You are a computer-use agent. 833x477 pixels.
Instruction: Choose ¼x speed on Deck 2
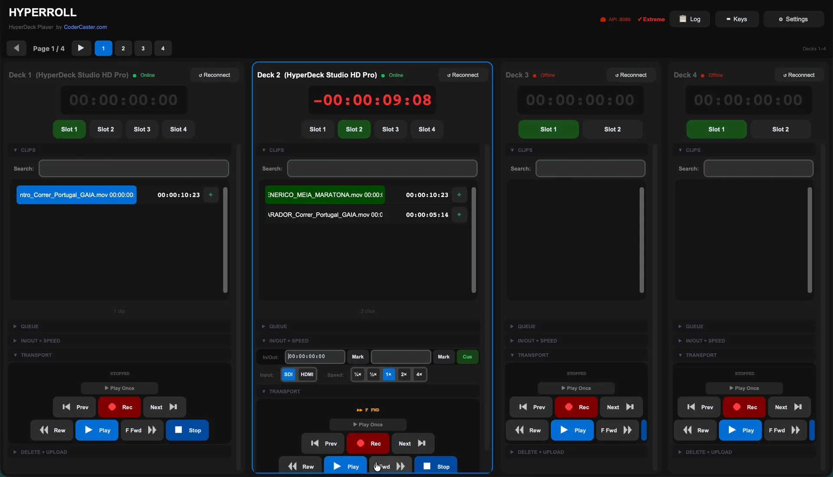(x=358, y=375)
